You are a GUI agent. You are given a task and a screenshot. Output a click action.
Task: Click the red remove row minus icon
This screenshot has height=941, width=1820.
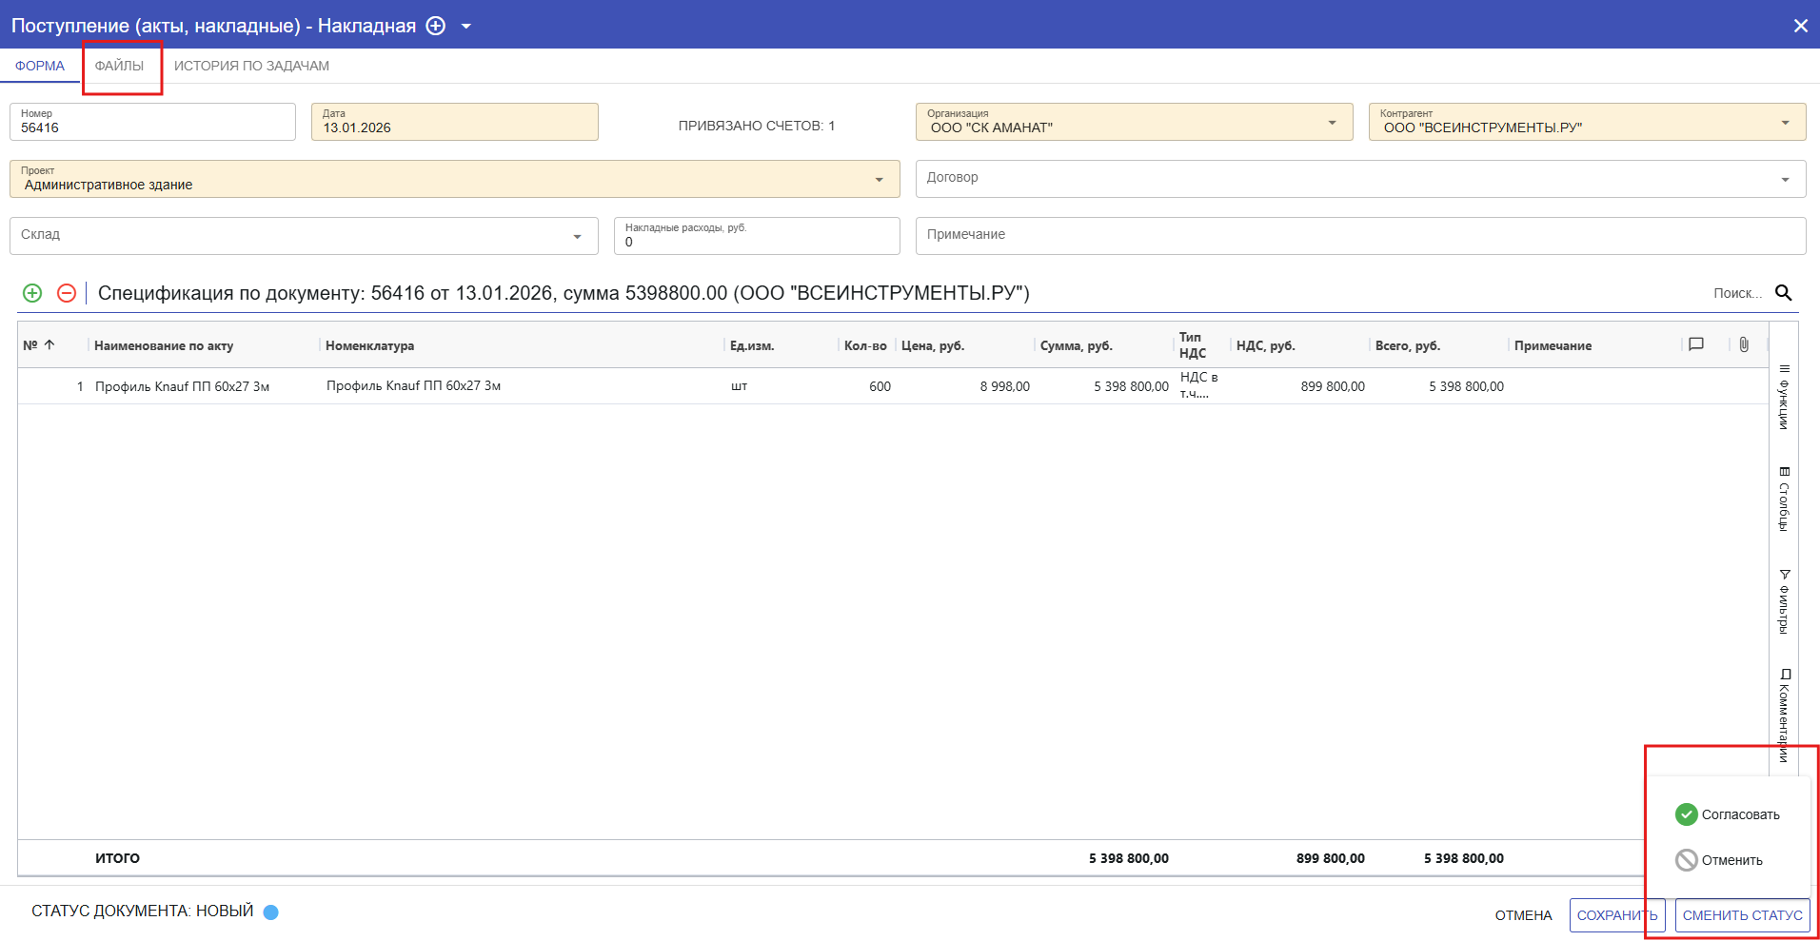[x=67, y=293]
